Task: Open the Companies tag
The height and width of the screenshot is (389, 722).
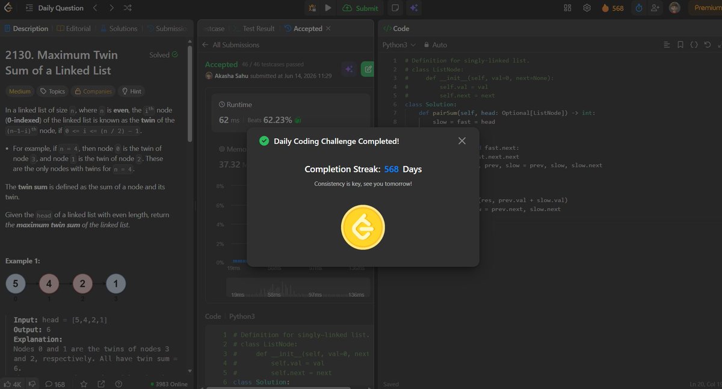Action: tap(92, 91)
